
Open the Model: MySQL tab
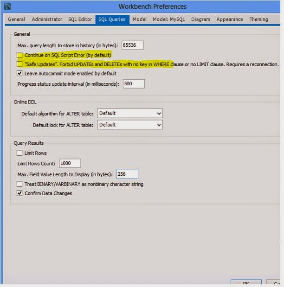pos(169,19)
